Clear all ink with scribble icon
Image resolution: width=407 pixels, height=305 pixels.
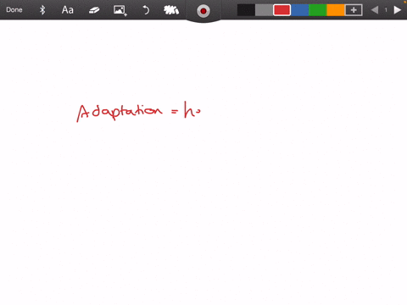point(171,10)
